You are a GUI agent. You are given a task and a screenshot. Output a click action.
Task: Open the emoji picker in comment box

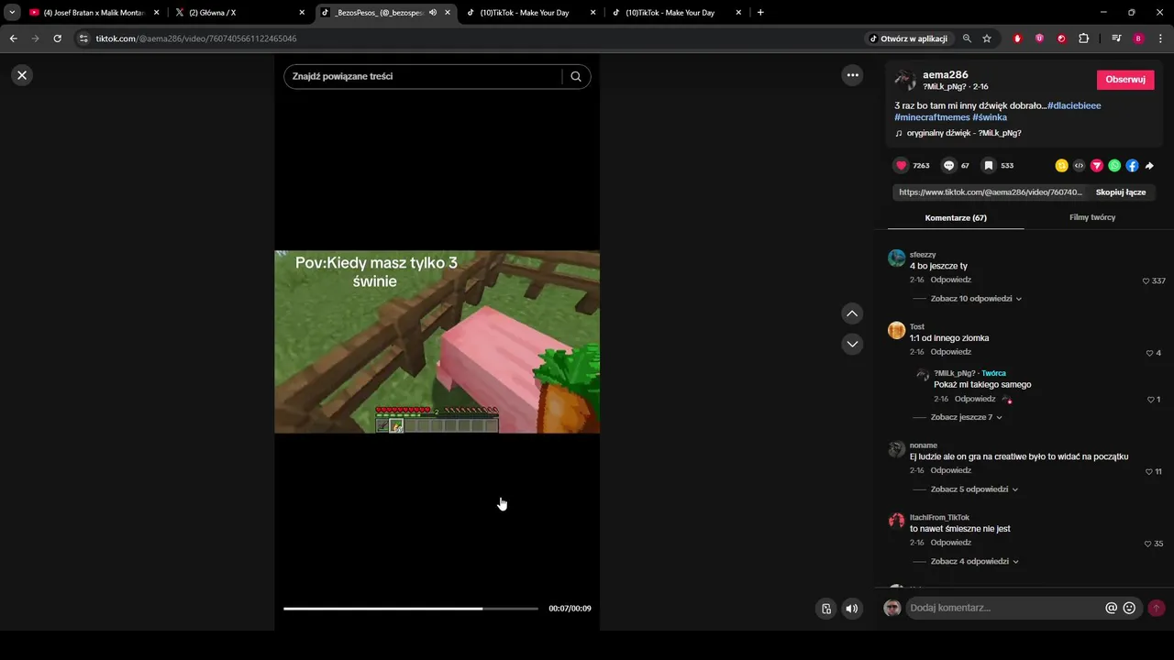[1129, 608]
